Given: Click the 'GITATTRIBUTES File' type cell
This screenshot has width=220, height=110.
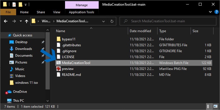Looking at the screenshot, I should [x=173, y=45].
